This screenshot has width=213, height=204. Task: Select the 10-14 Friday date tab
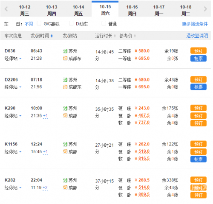78,10
